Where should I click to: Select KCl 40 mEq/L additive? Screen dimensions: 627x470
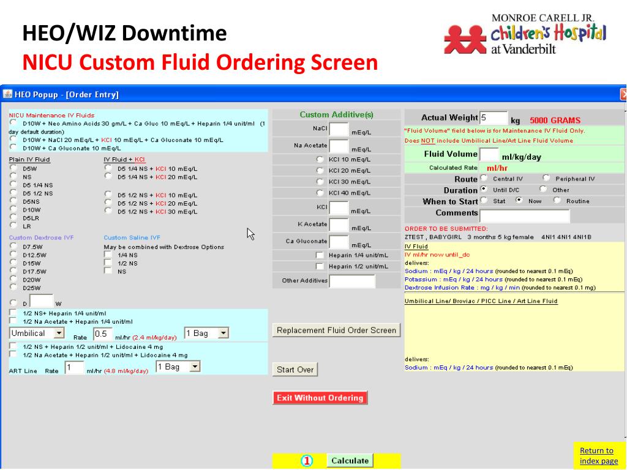[320, 193]
